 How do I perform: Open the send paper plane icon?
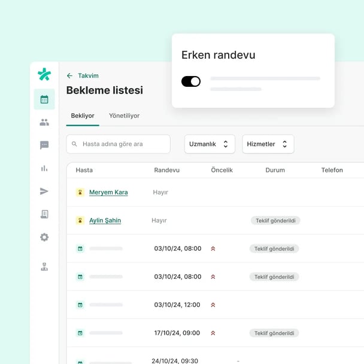click(44, 191)
